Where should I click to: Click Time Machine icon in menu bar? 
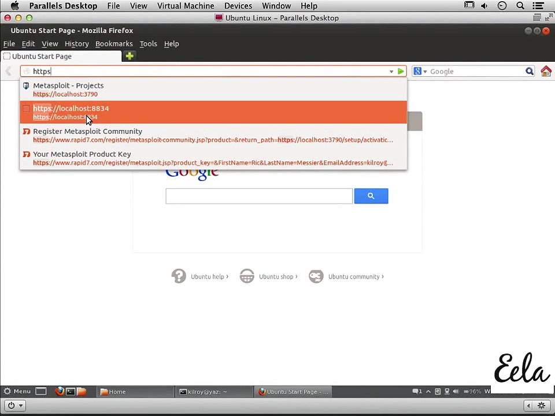[x=502, y=5]
